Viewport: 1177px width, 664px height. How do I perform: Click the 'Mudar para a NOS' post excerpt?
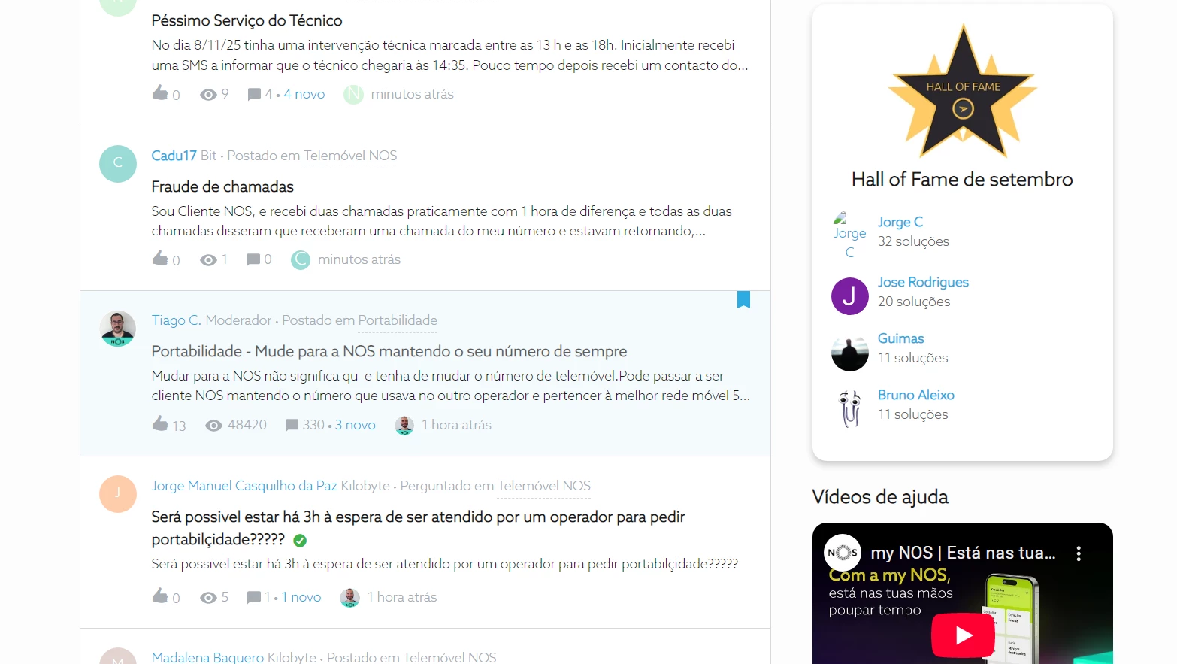tap(451, 386)
